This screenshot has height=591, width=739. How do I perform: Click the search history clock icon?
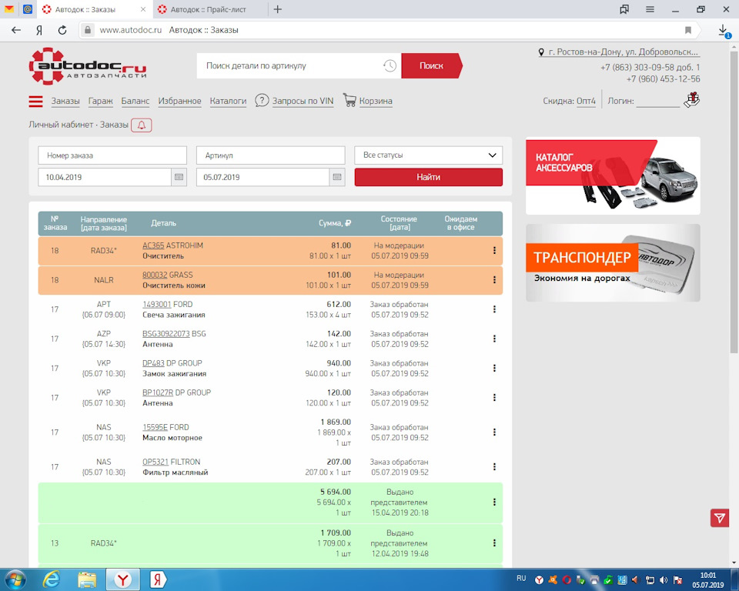390,66
